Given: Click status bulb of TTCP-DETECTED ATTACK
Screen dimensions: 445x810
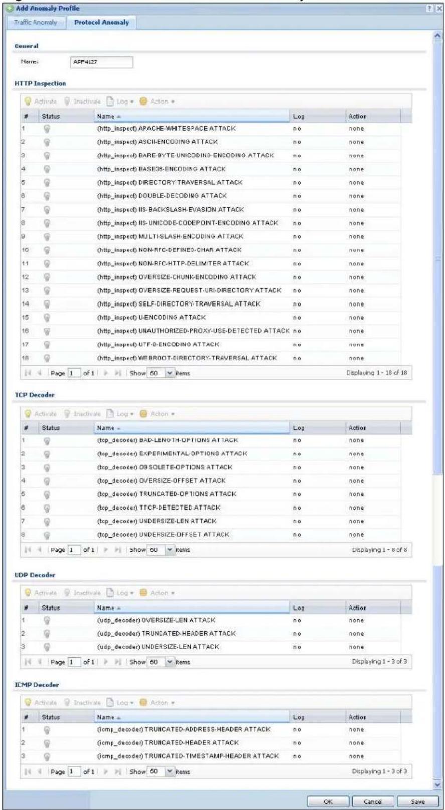Looking at the screenshot, I should 47,508.
